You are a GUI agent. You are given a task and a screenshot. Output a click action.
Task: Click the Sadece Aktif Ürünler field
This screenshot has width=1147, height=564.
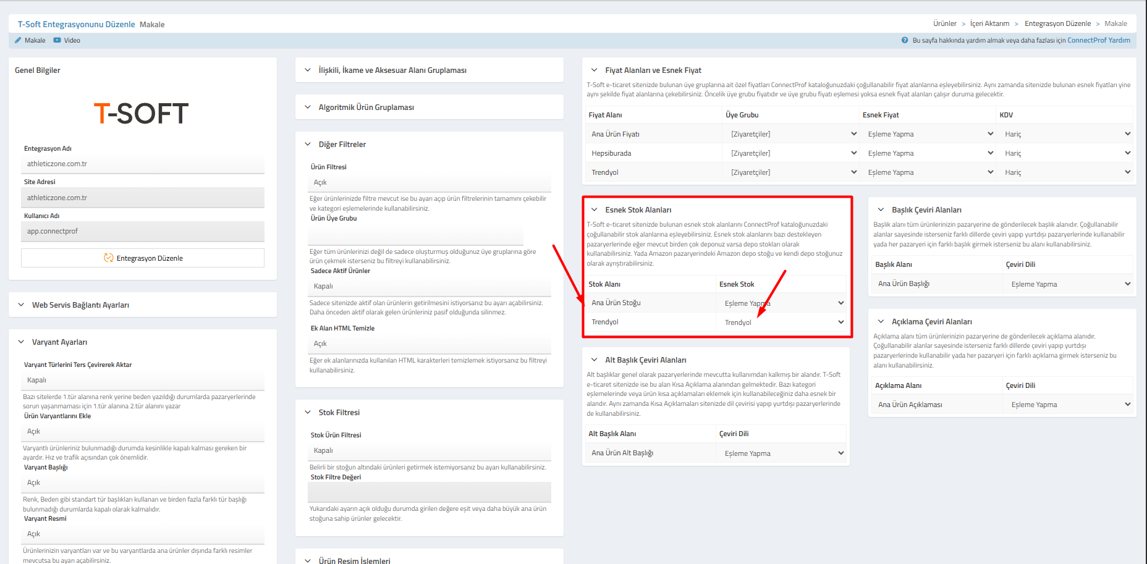click(x=430, y=286)
